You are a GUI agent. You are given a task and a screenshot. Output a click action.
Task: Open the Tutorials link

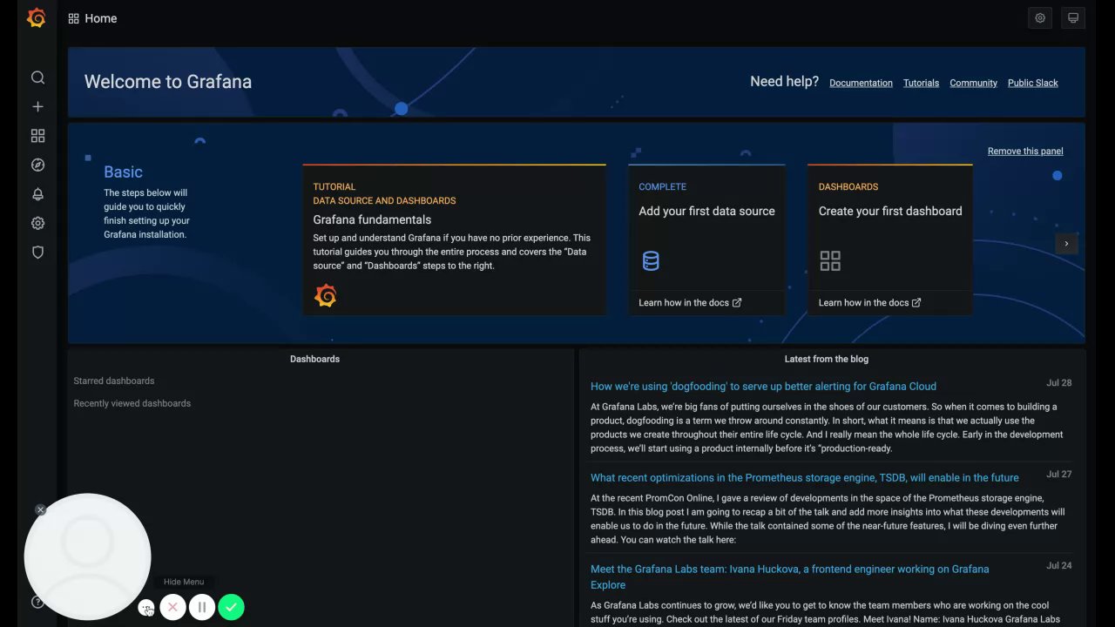pos(921,83)
